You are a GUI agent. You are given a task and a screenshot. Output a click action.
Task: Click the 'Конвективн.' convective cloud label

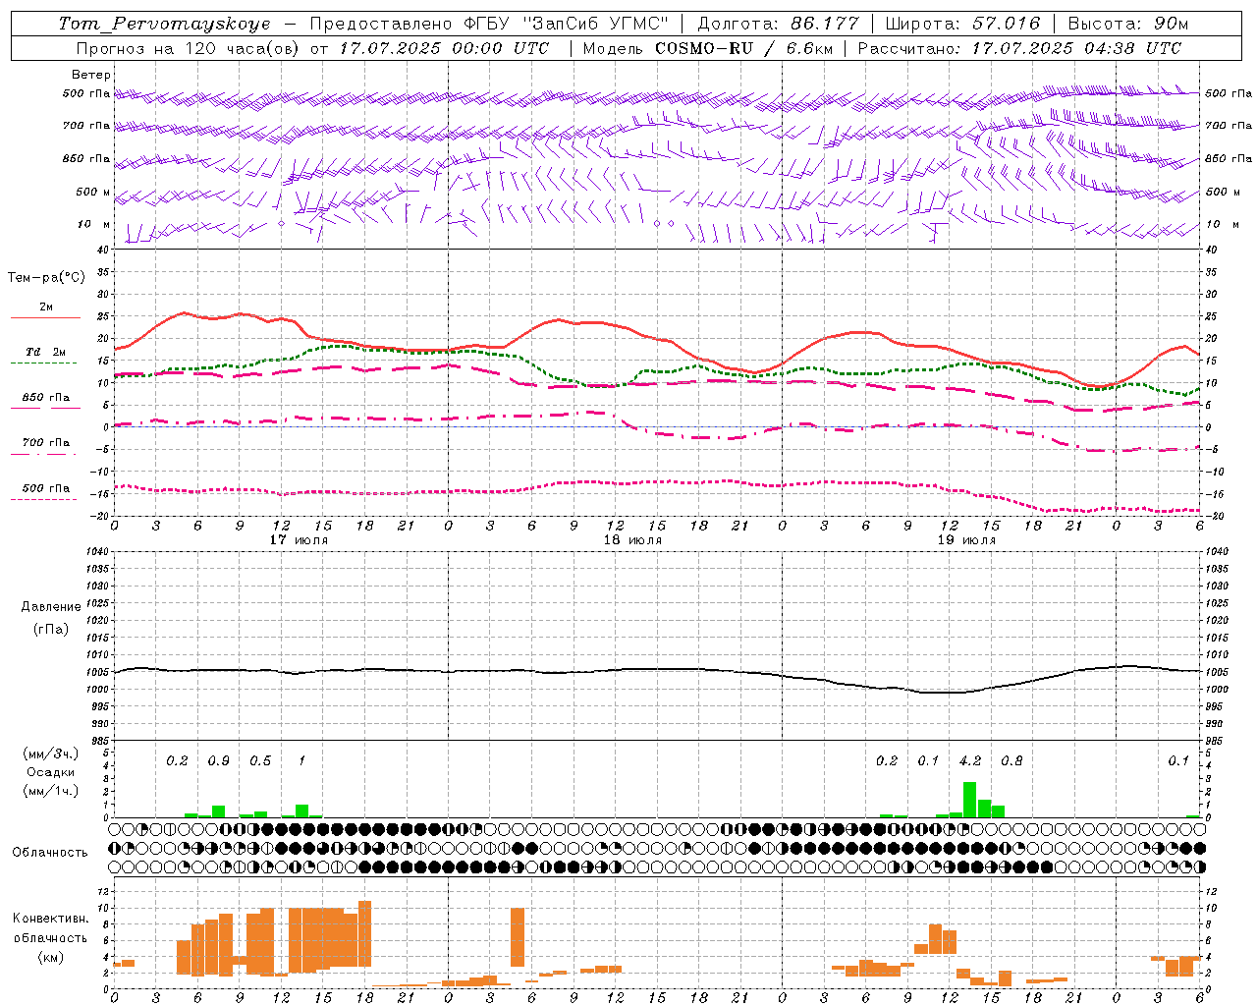coord(51,919)
